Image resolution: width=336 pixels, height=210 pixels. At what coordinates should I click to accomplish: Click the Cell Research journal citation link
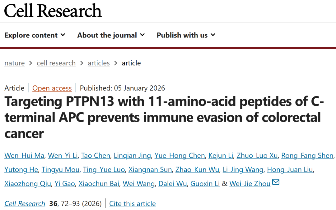(x=25, y=203)
